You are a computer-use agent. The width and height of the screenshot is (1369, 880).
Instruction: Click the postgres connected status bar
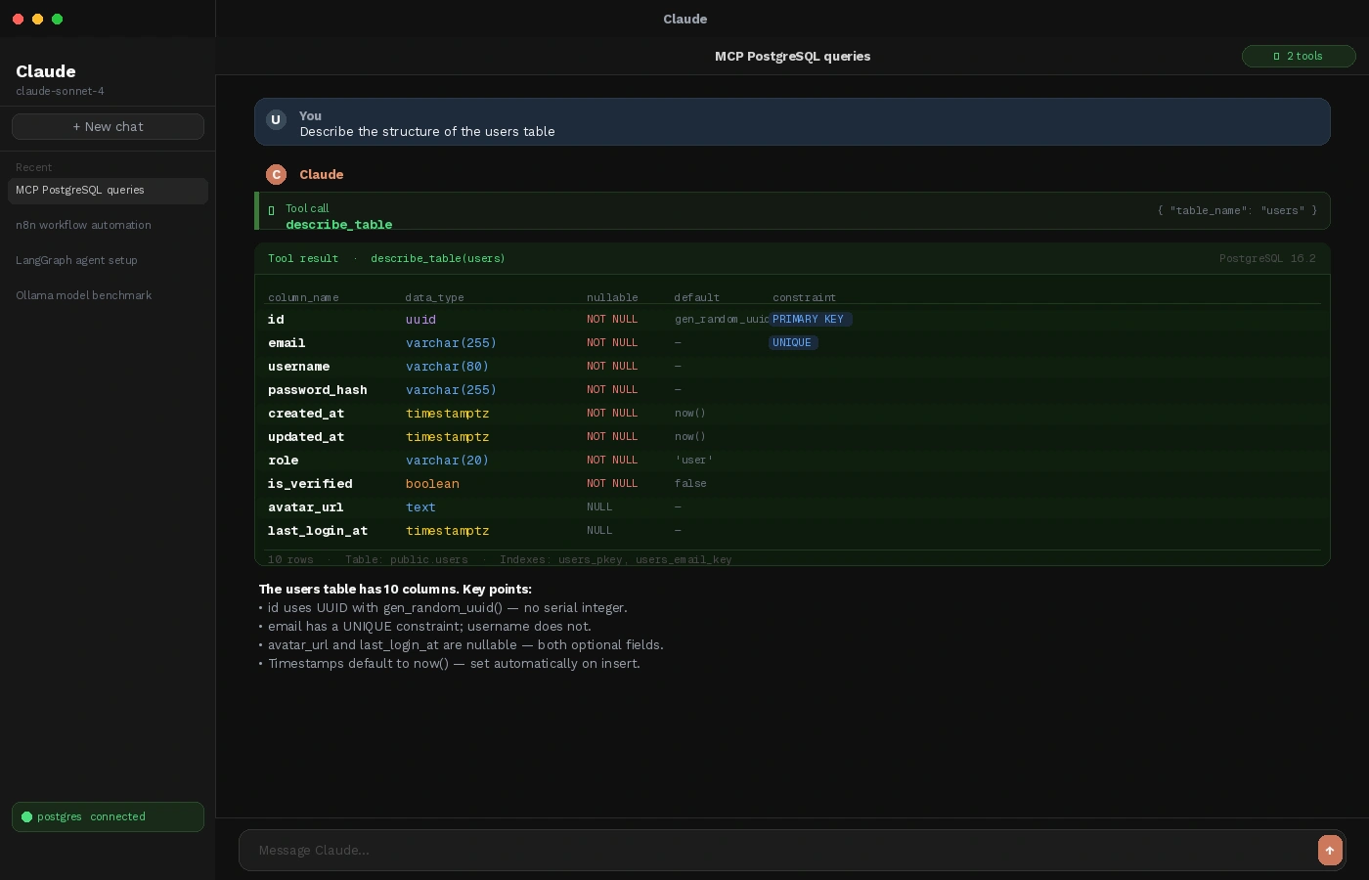click(108, 816)
